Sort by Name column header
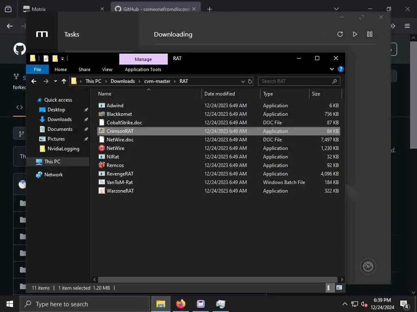 pyautogui.click(x=105, y=94)
